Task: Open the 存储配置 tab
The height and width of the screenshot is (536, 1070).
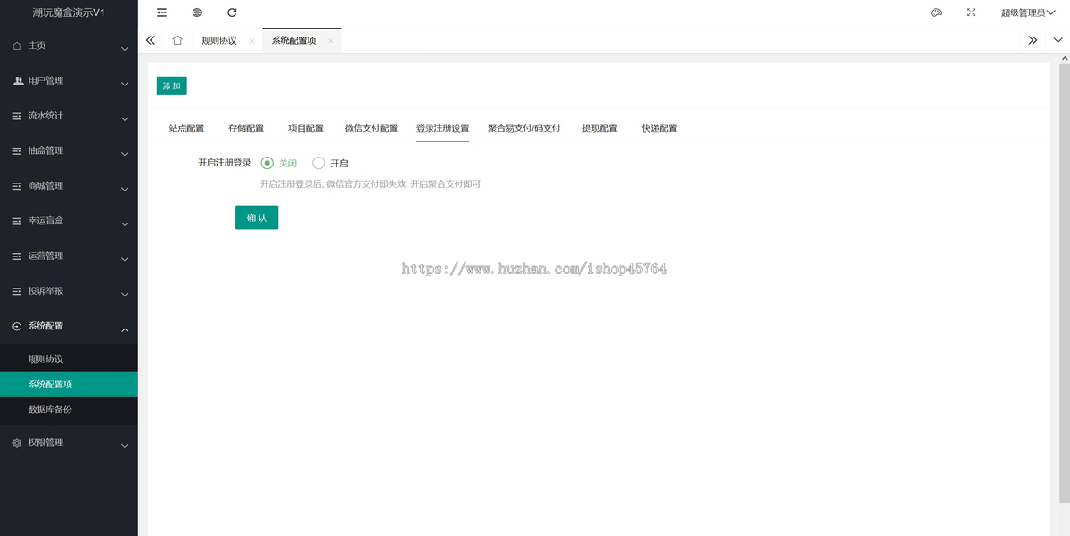Action: point(246,128)
